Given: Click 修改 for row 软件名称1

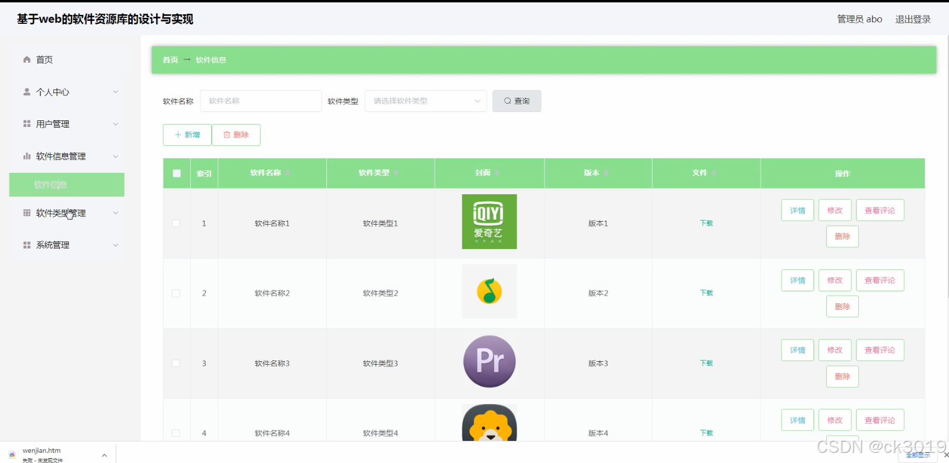Looking at the screenshot, I should click(835, 210).
